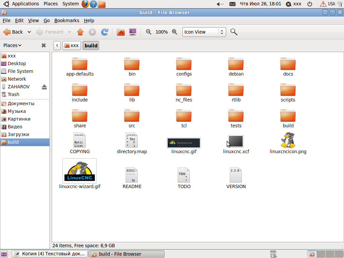
Task: Reload the current folder view
Action: pos(105,32)
